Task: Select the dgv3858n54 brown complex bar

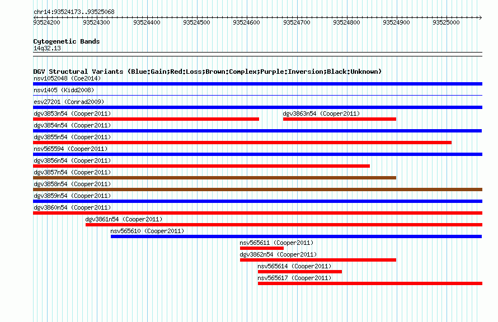Action: [x=257, y=190]
